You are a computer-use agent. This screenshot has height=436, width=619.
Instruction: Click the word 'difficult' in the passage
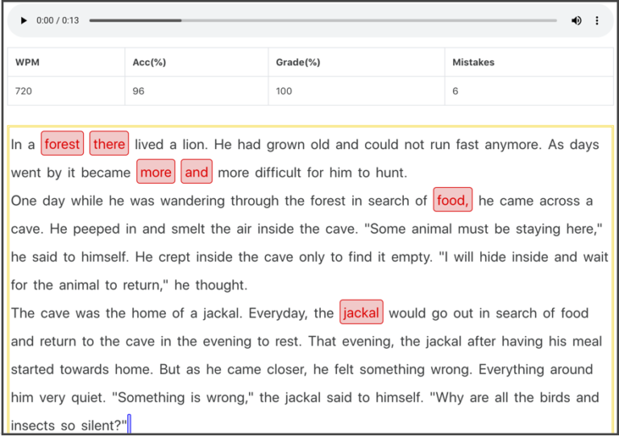278,172
